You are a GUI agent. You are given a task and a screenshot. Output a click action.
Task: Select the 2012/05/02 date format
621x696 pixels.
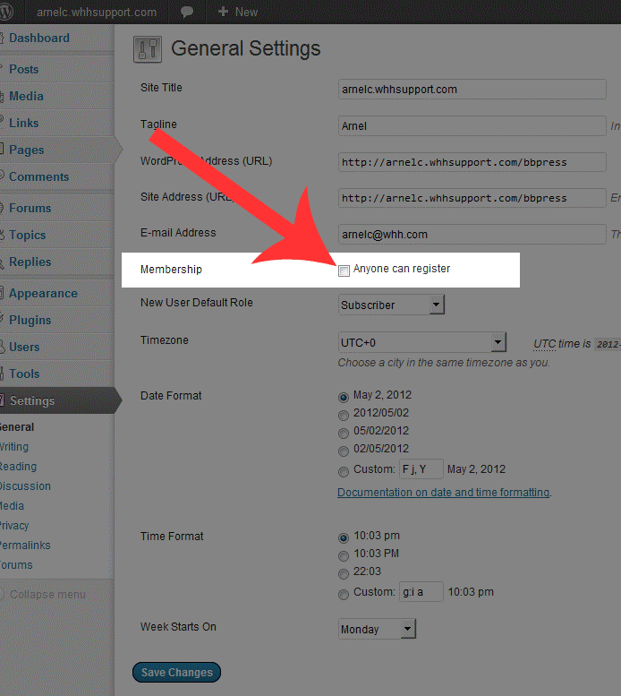[344, 414]
